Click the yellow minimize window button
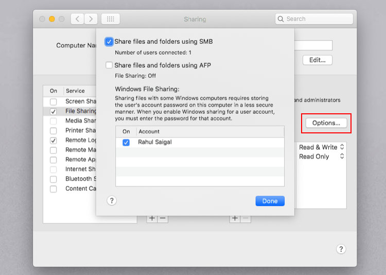 tap(51, 19)
